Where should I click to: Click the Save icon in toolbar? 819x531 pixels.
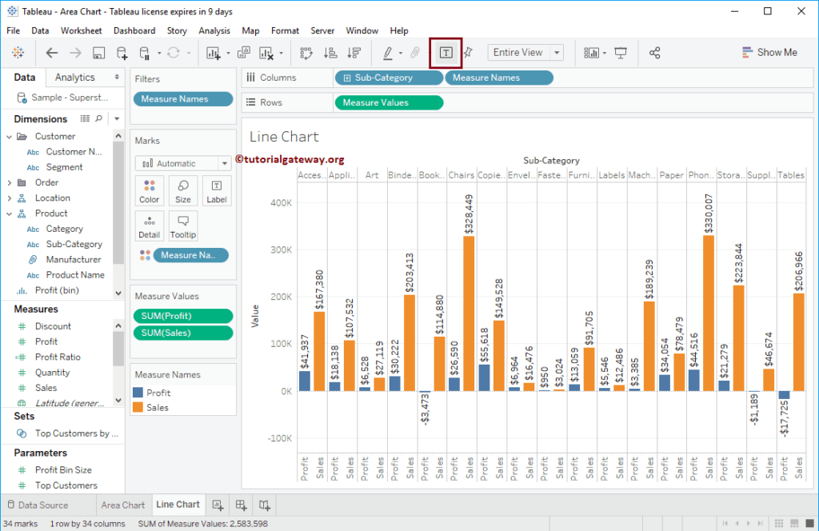click(x=98, y=53)
